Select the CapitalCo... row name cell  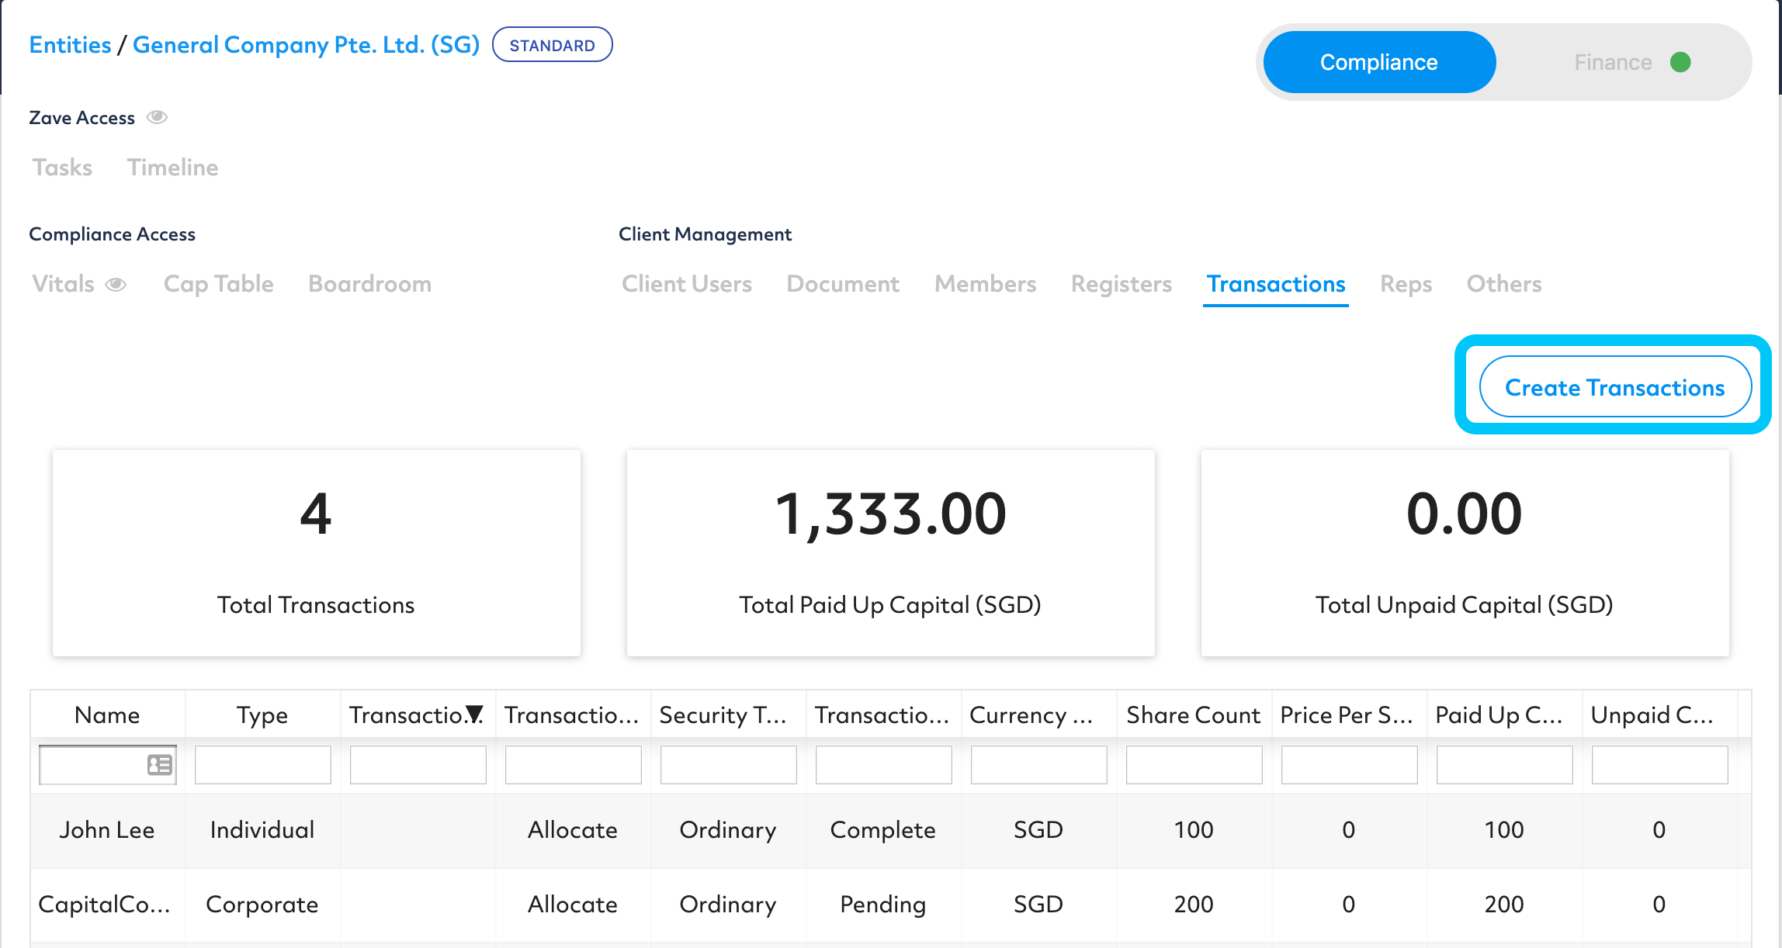pyautogui.click(x=107, y=905)
